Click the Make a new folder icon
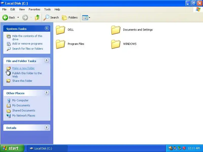 tap(9, 68)
